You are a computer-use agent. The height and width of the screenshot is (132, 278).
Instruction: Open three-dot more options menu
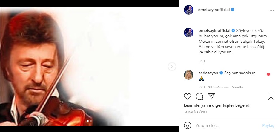click(272, 10)
